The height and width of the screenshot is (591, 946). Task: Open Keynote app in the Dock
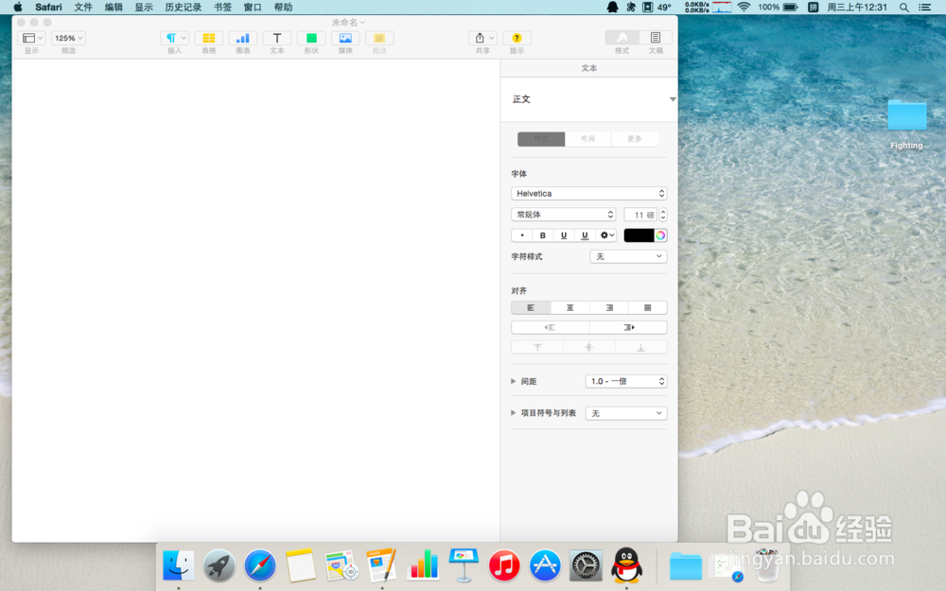(x=464, y=565)
